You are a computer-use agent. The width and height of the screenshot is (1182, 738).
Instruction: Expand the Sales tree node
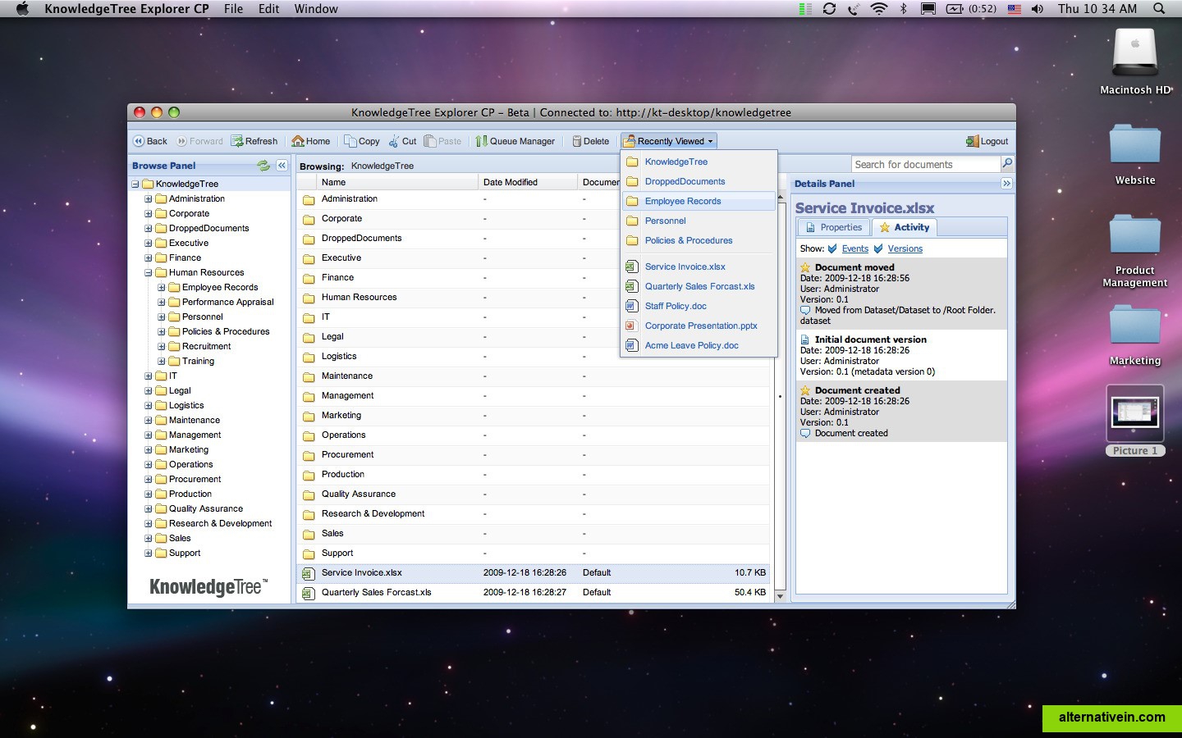coord(149,539)
